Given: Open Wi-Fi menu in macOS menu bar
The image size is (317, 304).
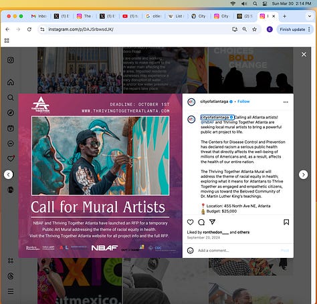Looking at the screenshot, I should (233, 3).
